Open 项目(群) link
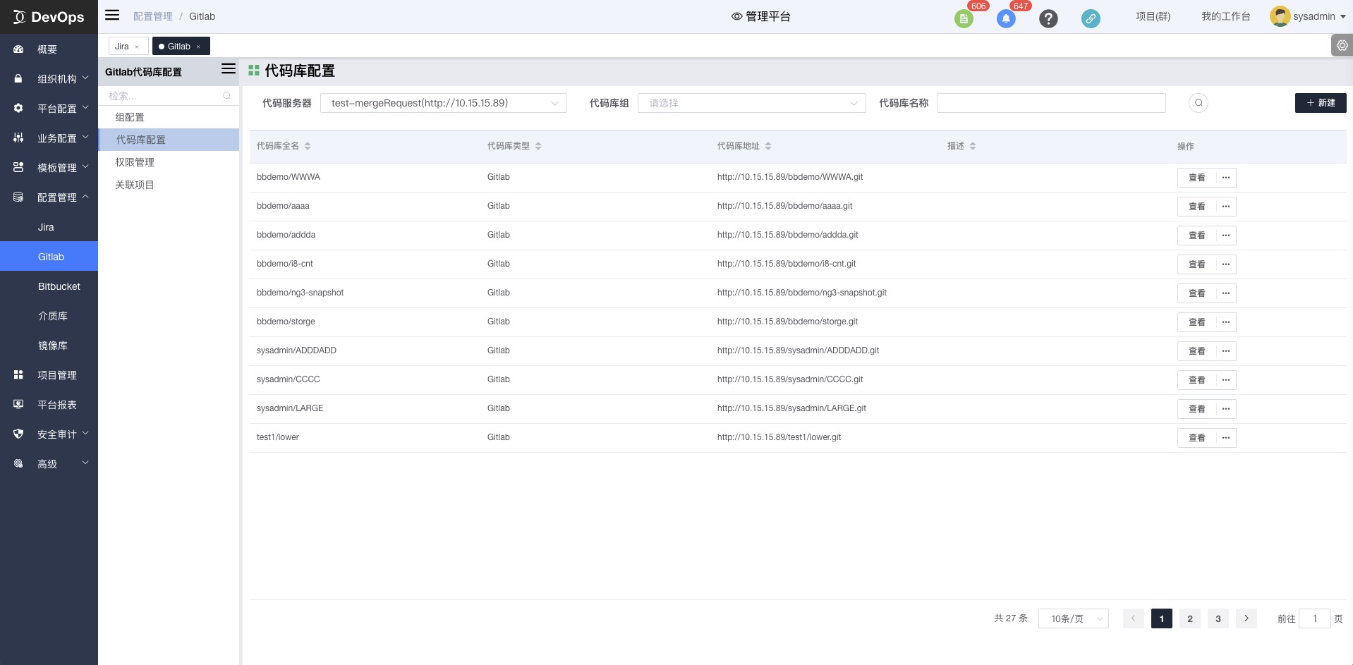1353x665 pixels. 1153,16
